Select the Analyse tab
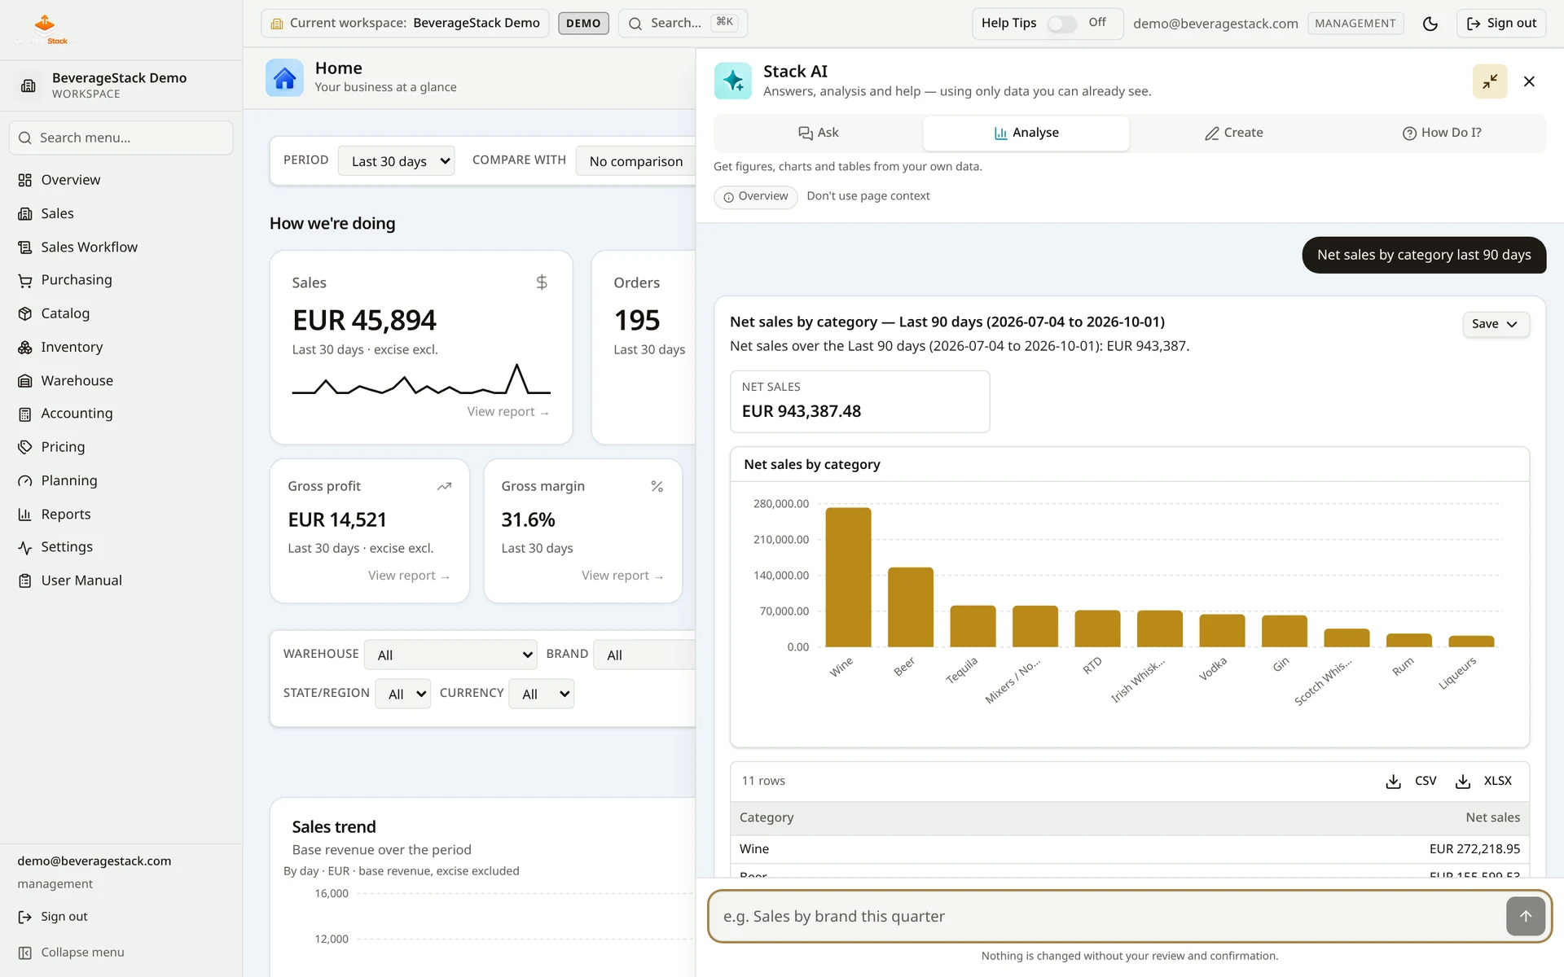The image size is (1564, 977). (1026, 133)
